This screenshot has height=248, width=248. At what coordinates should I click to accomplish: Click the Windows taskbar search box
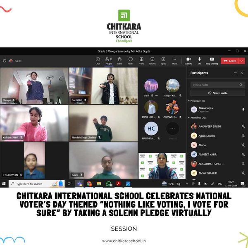36,184
